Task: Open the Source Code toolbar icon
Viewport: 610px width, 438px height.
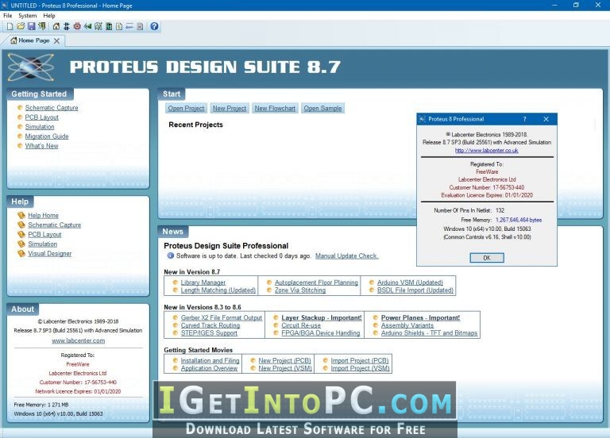Action: coord(129,26)
